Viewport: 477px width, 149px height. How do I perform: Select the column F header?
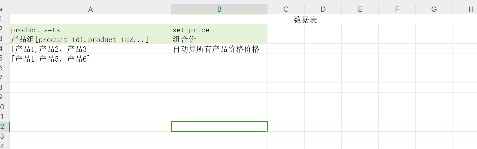tap(397, 9)
